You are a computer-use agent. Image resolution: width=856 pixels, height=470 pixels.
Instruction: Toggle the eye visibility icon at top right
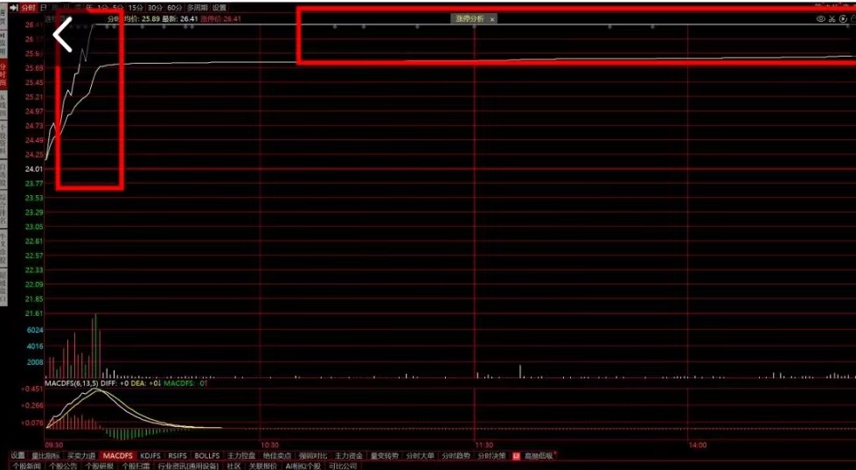coord(820,18)
